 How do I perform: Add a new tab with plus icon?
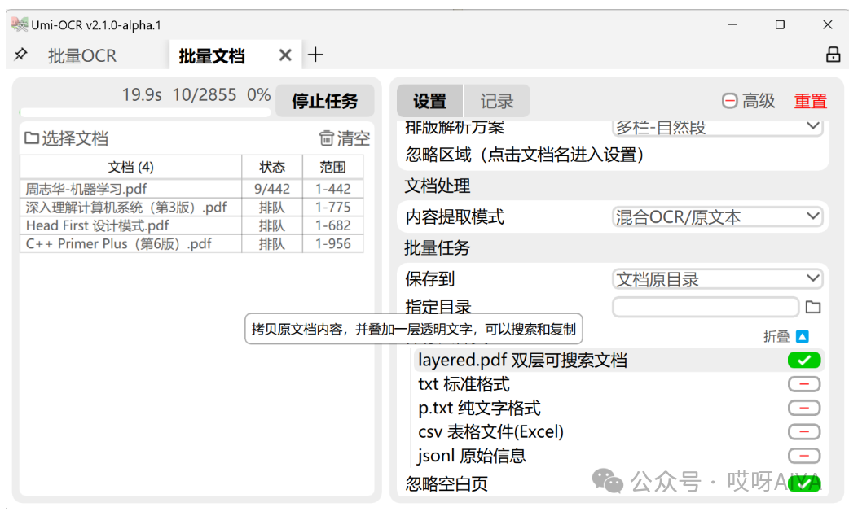pos(315,55)
